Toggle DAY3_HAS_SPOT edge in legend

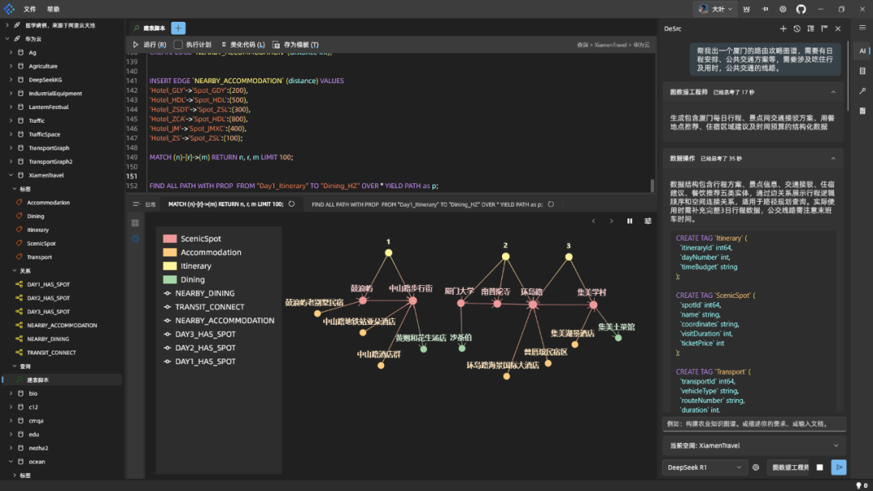[x=200, y=334]
